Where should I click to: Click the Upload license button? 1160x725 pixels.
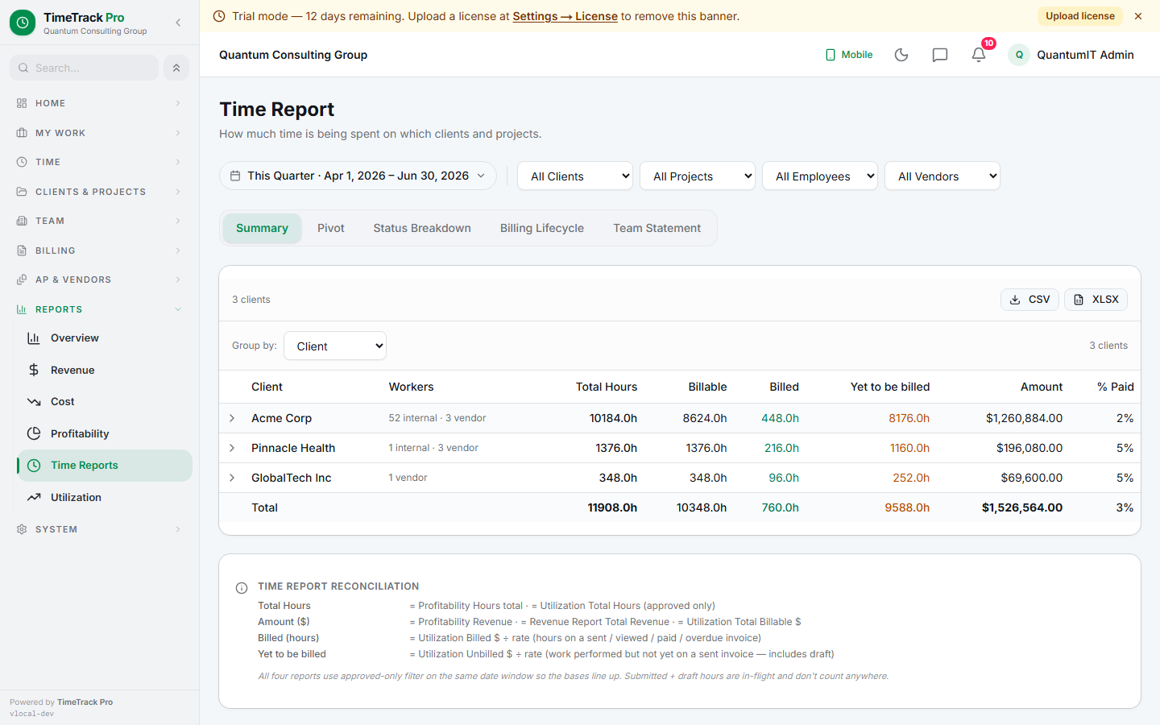(x=1080, y=16)
